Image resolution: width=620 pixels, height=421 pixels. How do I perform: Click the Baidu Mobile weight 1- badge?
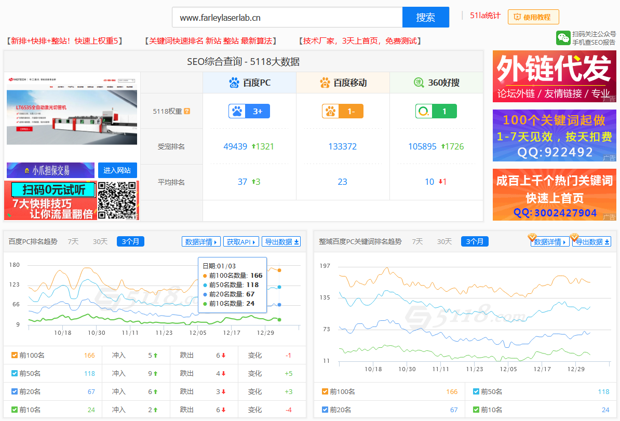click(343, 111)
